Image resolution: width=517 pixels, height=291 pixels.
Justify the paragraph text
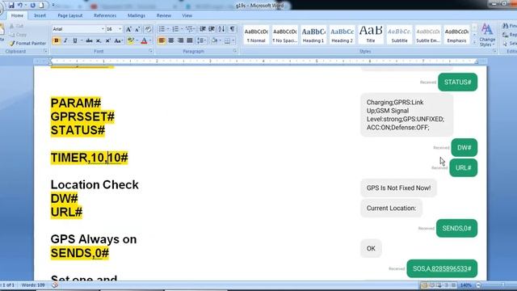[190, 40]
